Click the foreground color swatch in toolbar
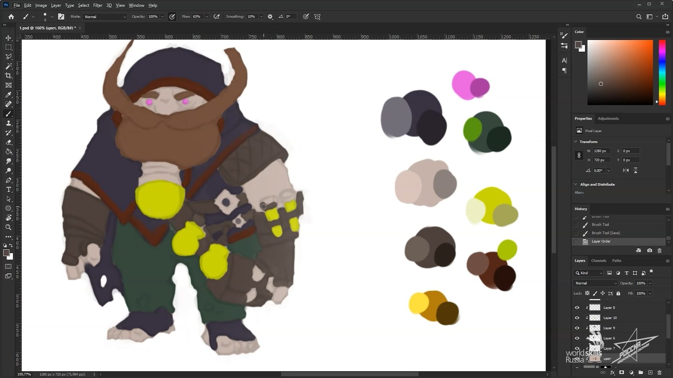673x378 pixels. 6,253
